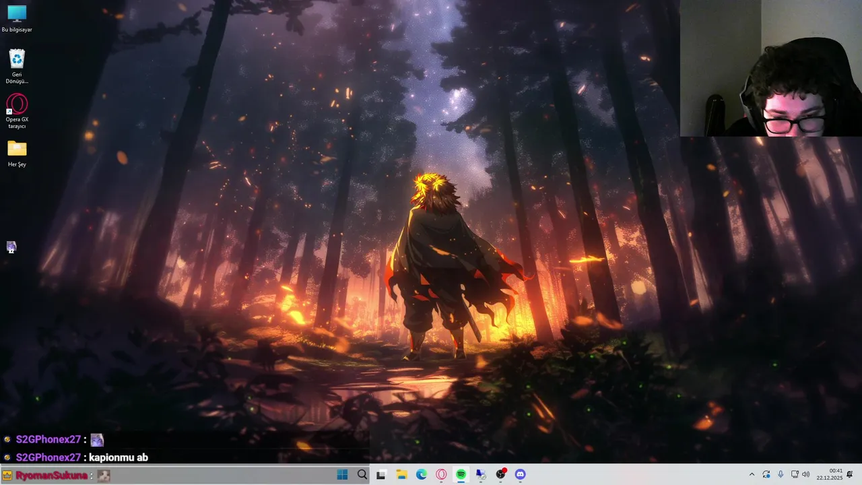Select the Opera GX tarayıcı desktop shortcut
Image resolution: width=862 pixels, height=485 pixels.
pyautogui.click(x=17, y=111)
